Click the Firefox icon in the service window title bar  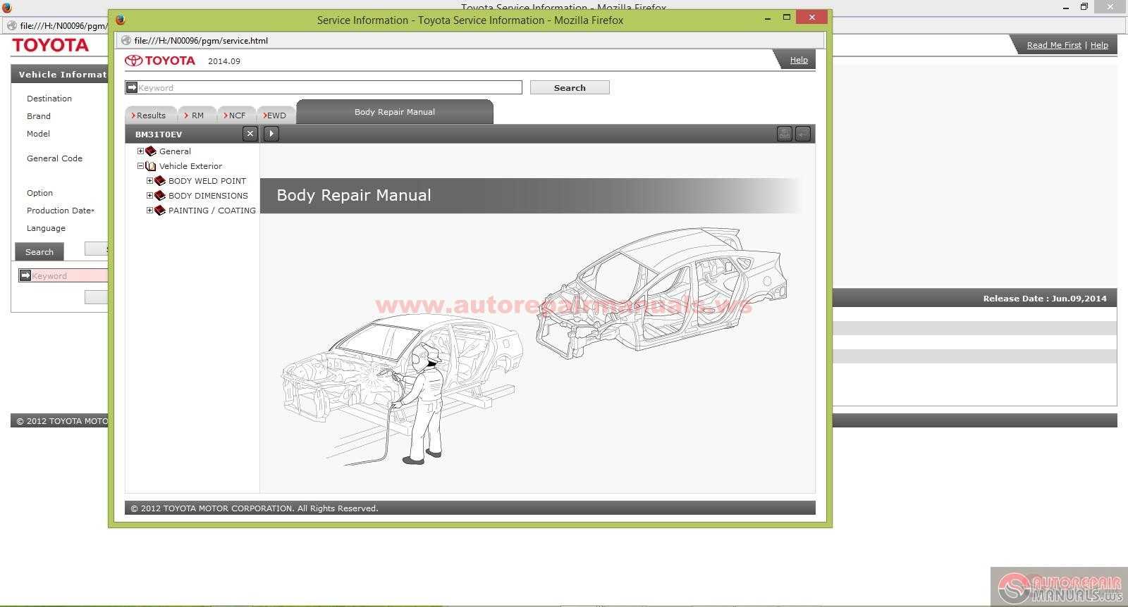point(121,20)
